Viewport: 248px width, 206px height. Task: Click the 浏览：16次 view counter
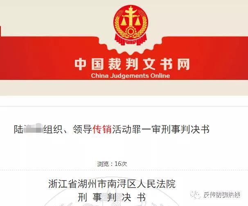pyautogui.click(x=112, y=164)
